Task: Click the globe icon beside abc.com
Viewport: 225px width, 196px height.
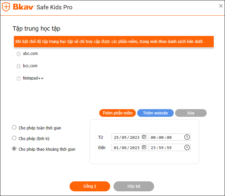Action: pyautogui.click(x=19, y=54)
